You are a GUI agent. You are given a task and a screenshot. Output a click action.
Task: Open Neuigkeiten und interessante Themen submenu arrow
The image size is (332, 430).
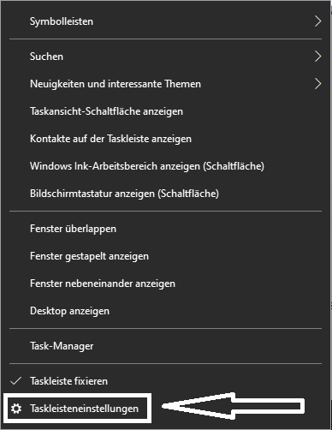pyautogui.click(x=317, y=84)
